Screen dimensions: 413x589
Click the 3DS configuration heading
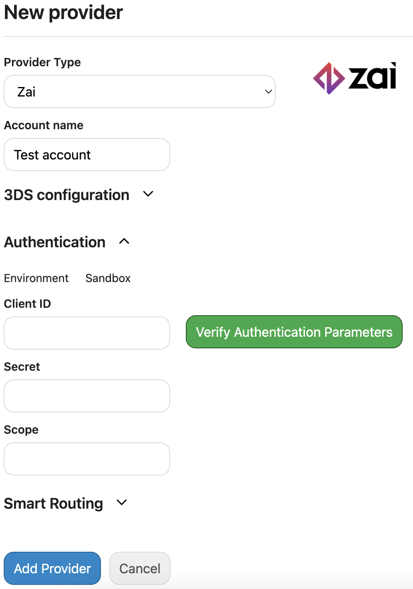pos(67,195)
